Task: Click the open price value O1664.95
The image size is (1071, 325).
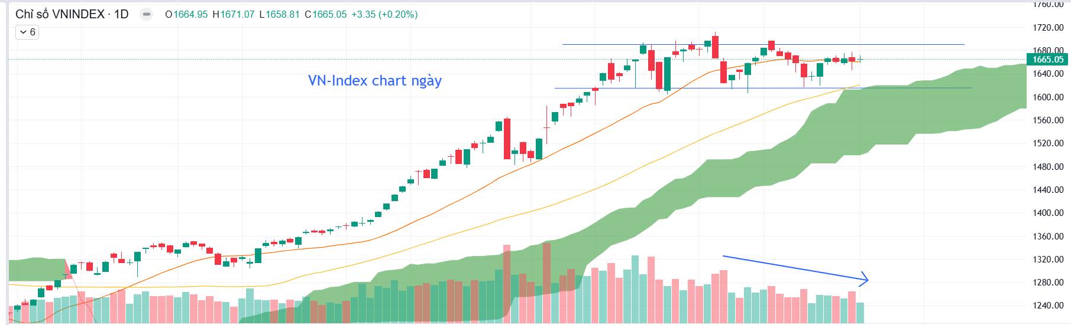Action: coord(186,14)
